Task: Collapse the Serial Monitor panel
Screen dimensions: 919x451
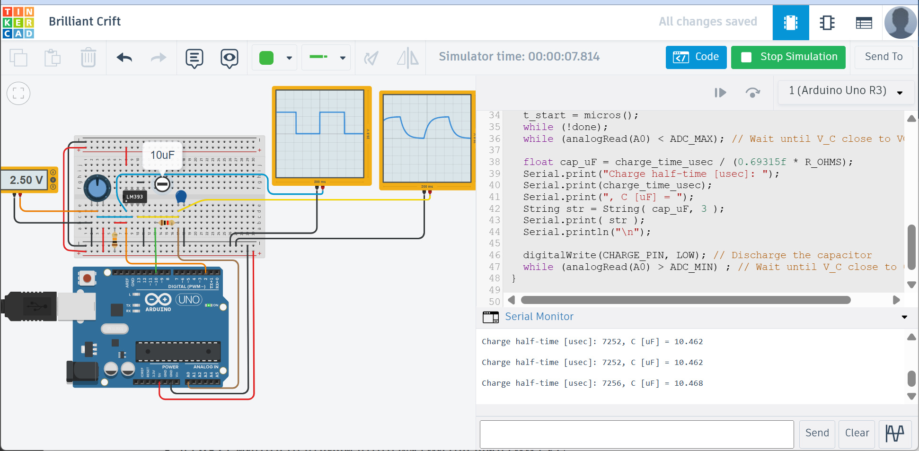Action: tap(904, 317)
